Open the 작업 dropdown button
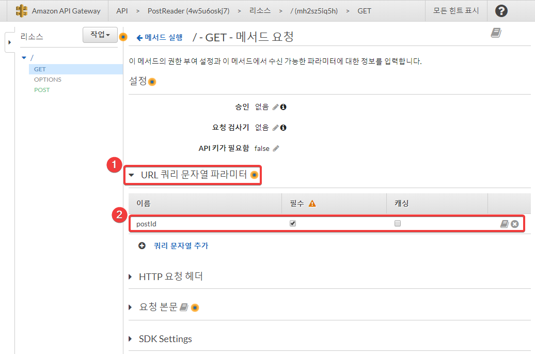This screenshot has width=535, height=354. click(100, 35)
